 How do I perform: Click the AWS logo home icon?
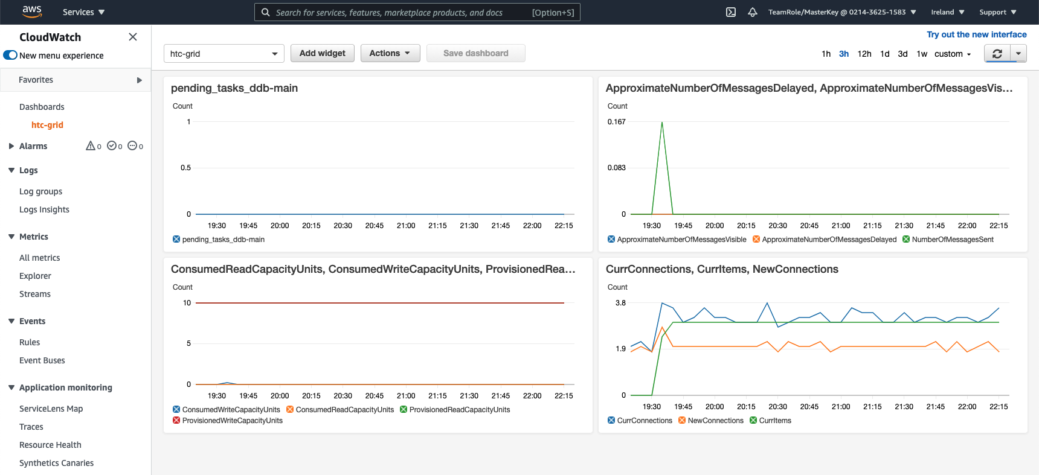click(x=31, y=11)
